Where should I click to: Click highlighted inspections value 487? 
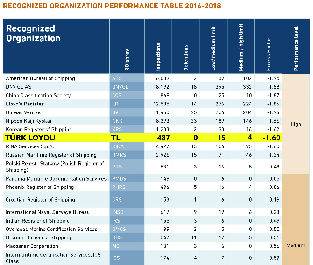[164, 138]
